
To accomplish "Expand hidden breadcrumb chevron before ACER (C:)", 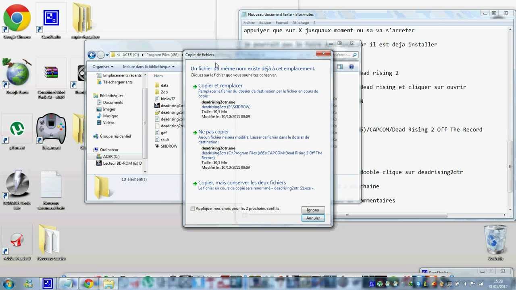I will click(x=120, y=55).
